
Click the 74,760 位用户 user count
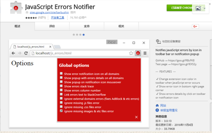tap(78, 18)
